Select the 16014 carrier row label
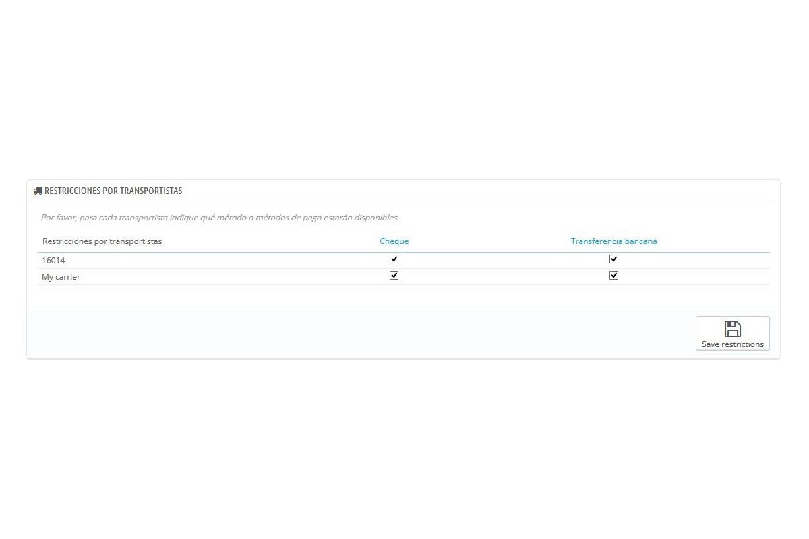 (x=53, y=260)
